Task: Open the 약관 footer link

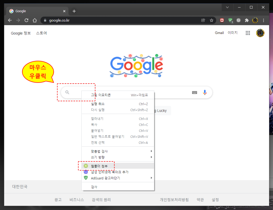Action: click(x=200, y=200)
